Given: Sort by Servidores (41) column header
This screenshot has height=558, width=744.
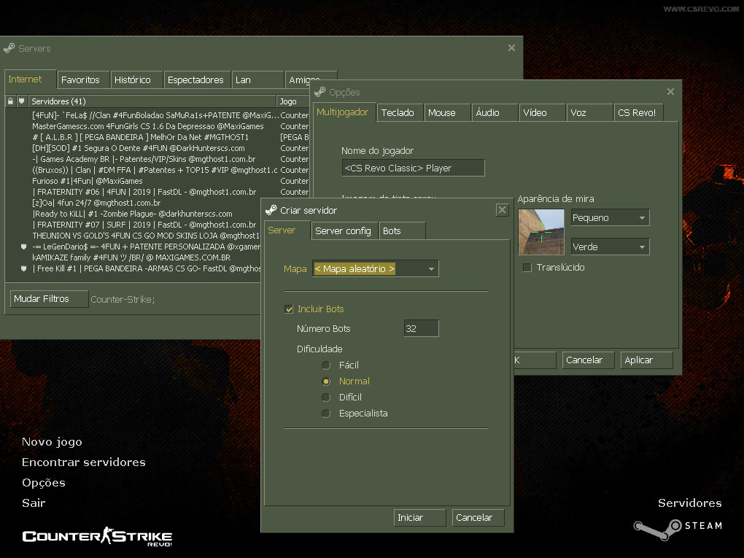Looking at the screenshot, I should tap(152, 101).
